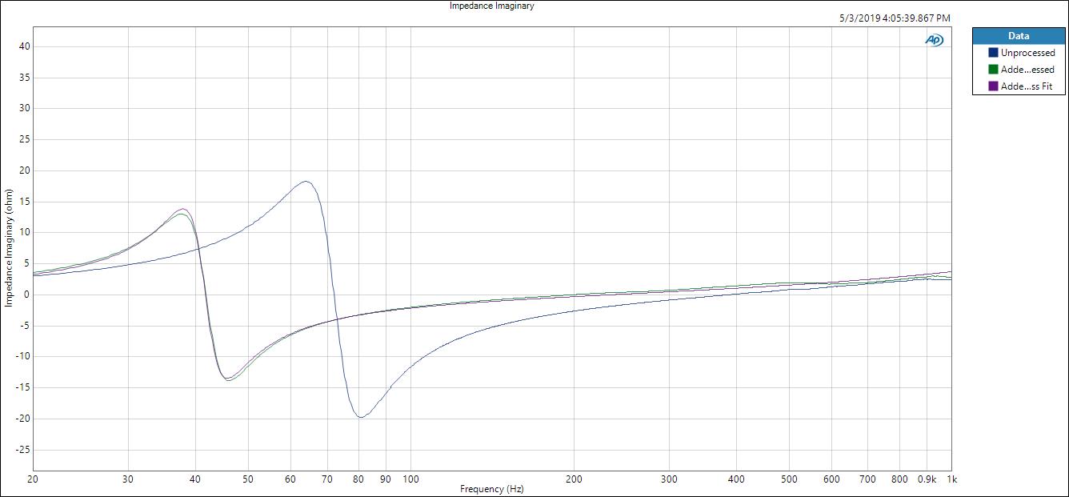The width and height of the screenshot is (1069, 497).
Task: Click the green swatch next to Adde...essed
Action: [x=994, y=70]
